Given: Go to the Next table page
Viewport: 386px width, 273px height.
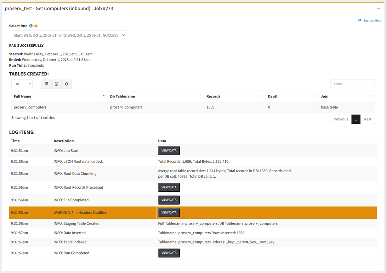Looking at the screenshot, I should point(367,119).
